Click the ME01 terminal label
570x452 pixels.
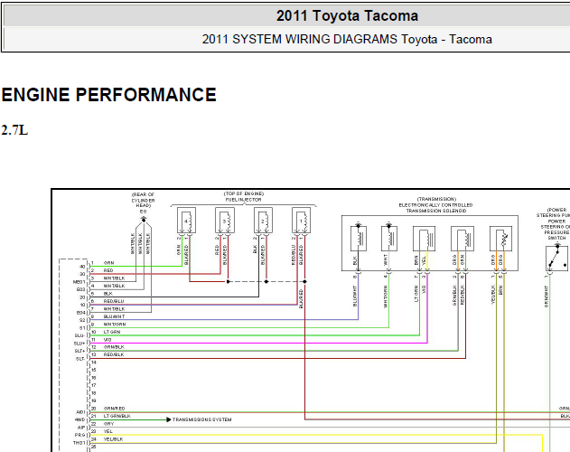pos(79,282)
